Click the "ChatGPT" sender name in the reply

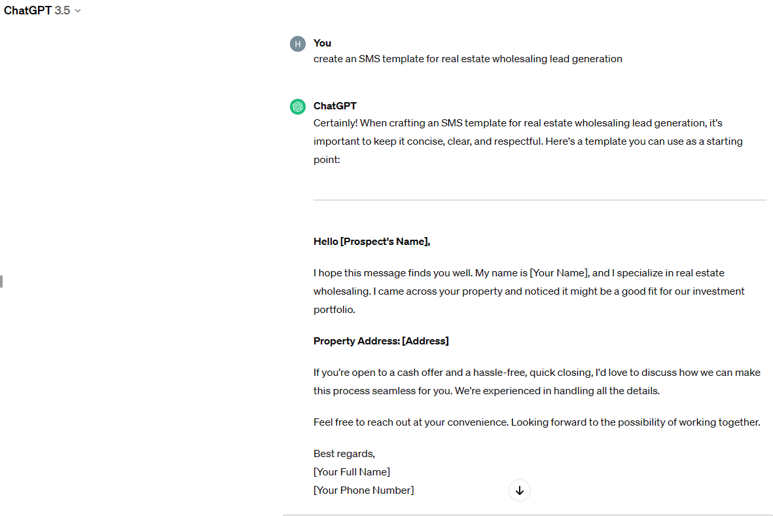pos(334,106)
